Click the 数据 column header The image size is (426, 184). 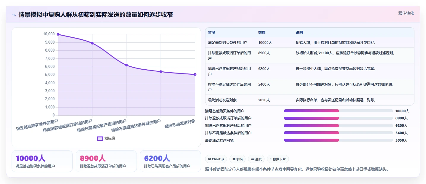point(262,33)
